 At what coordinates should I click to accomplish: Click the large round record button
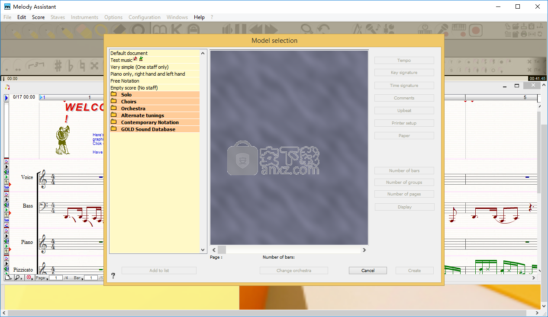[x=476, y=30]
